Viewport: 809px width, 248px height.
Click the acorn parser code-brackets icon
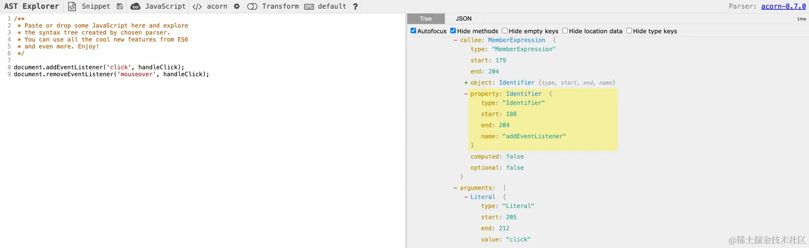197,6
